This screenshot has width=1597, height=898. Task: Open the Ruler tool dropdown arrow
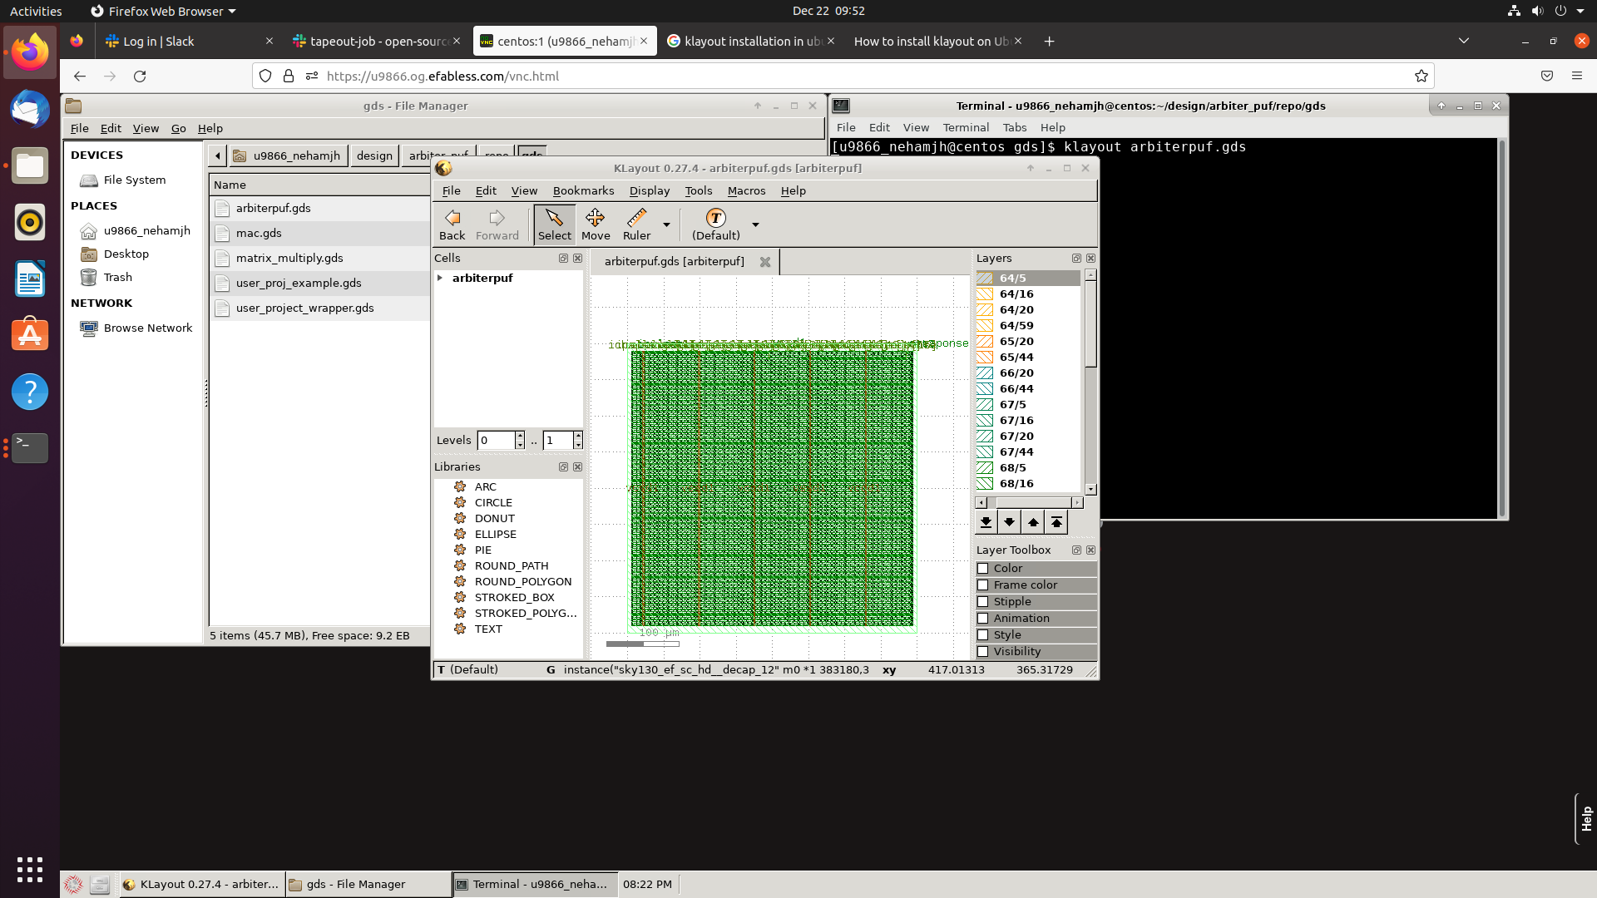tap(665, 224)
